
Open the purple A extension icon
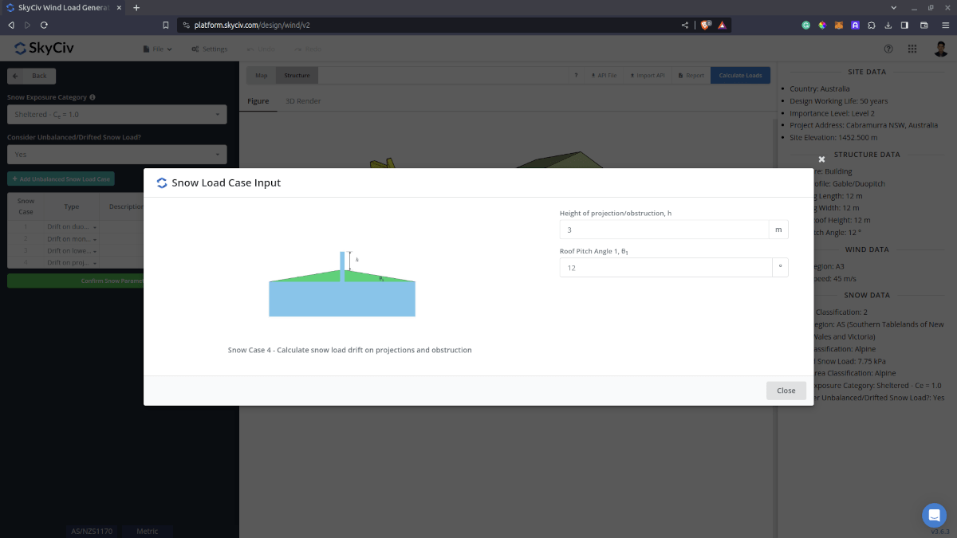[855, 25]
